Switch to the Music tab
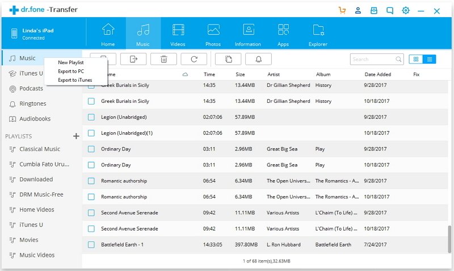 click(x=143, y=35)
